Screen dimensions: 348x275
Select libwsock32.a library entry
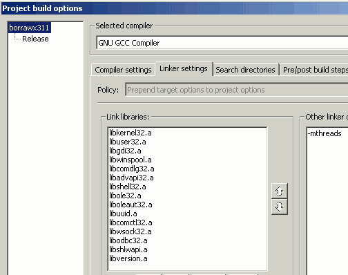pos(130,231)
